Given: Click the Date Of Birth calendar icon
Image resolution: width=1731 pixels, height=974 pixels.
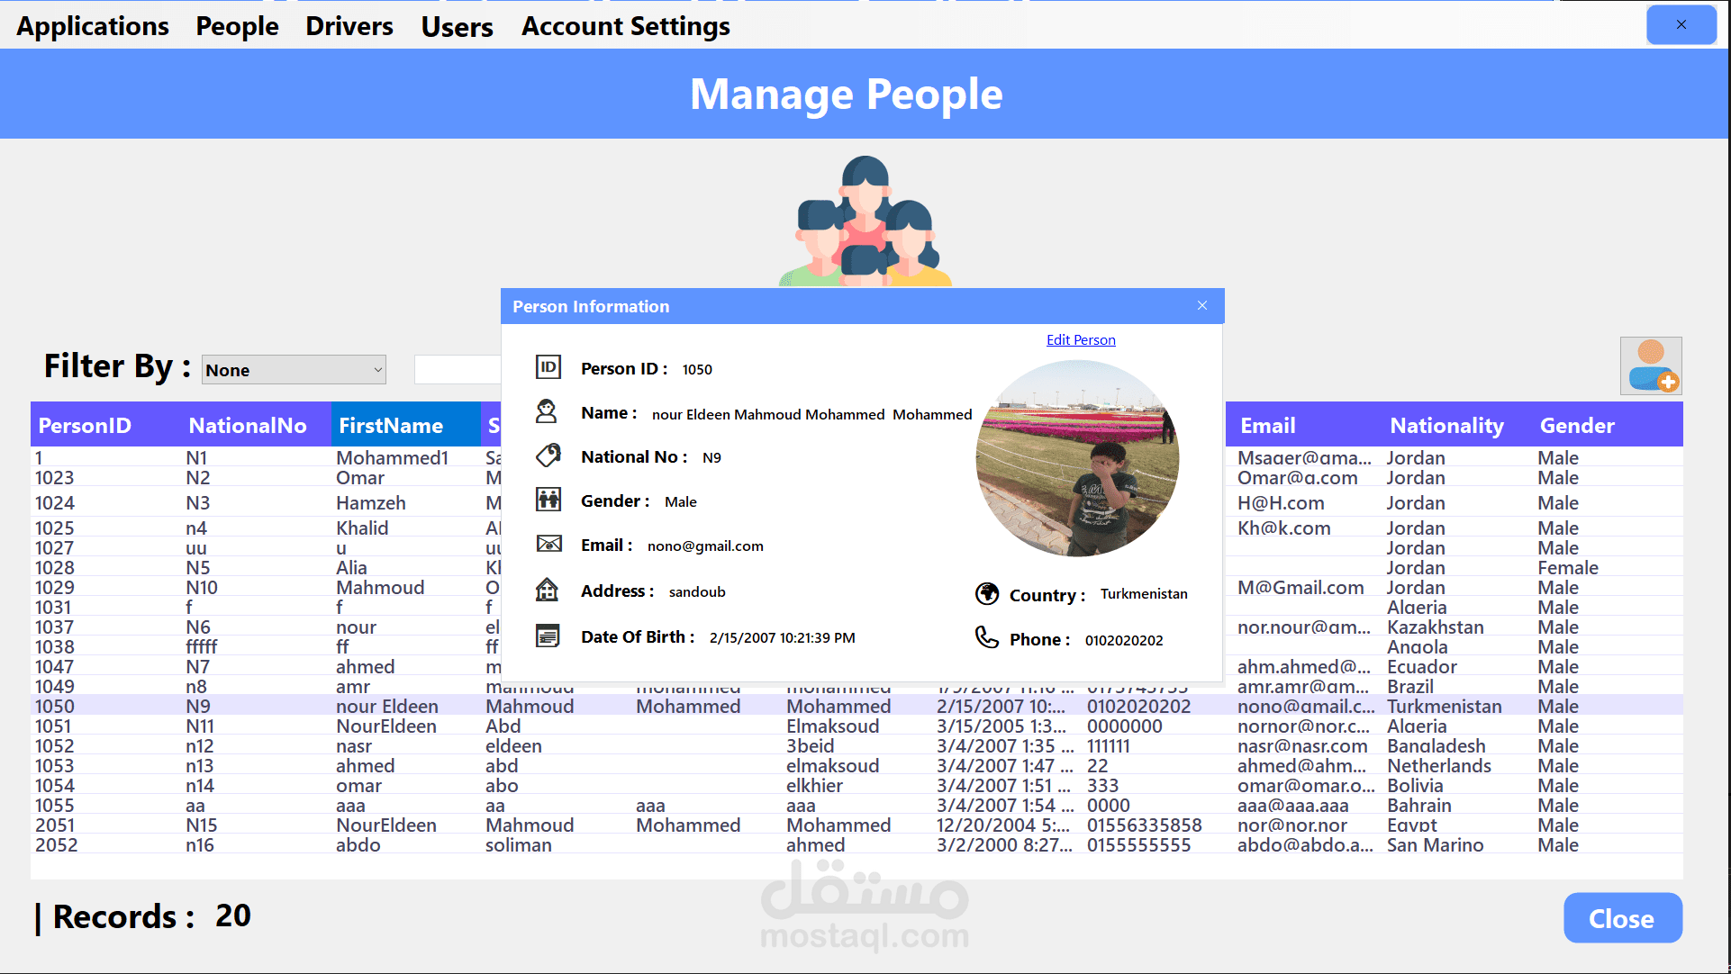Looking at the screenshot, I should coord(547,636).
